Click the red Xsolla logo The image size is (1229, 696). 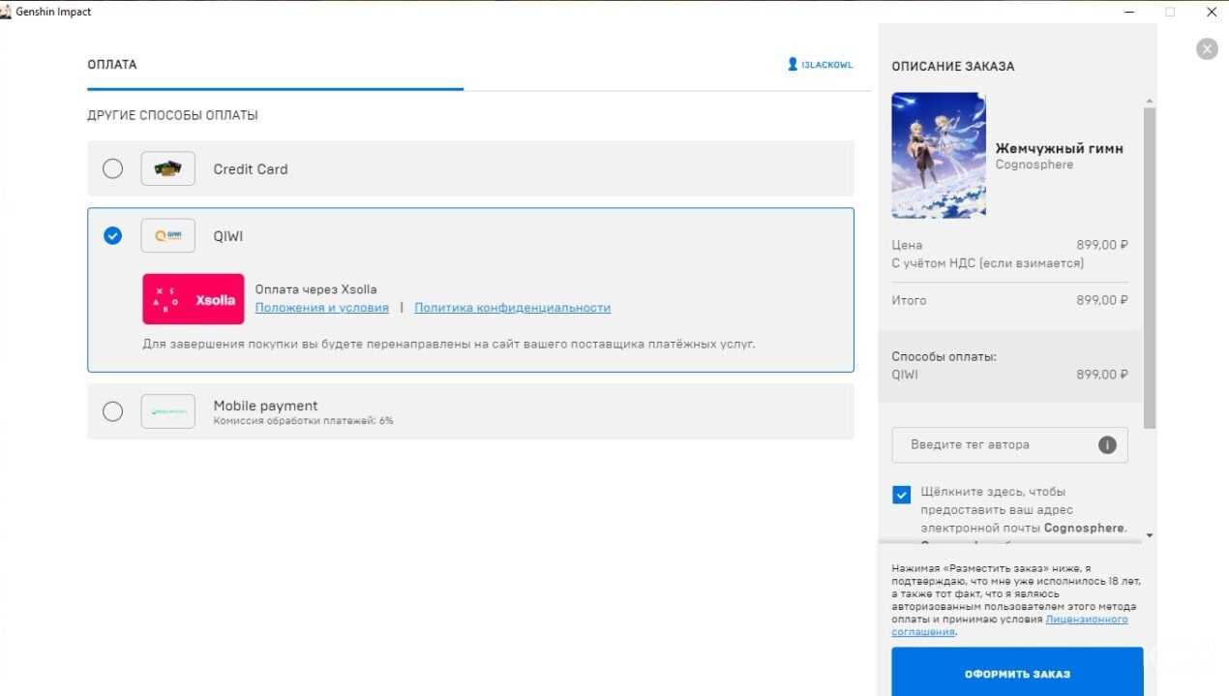(193, 299)
